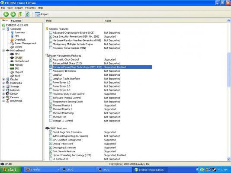Screen dimensions: 231x173
Task: Expand the Devices tree node
Action: (x=3, y=97)
